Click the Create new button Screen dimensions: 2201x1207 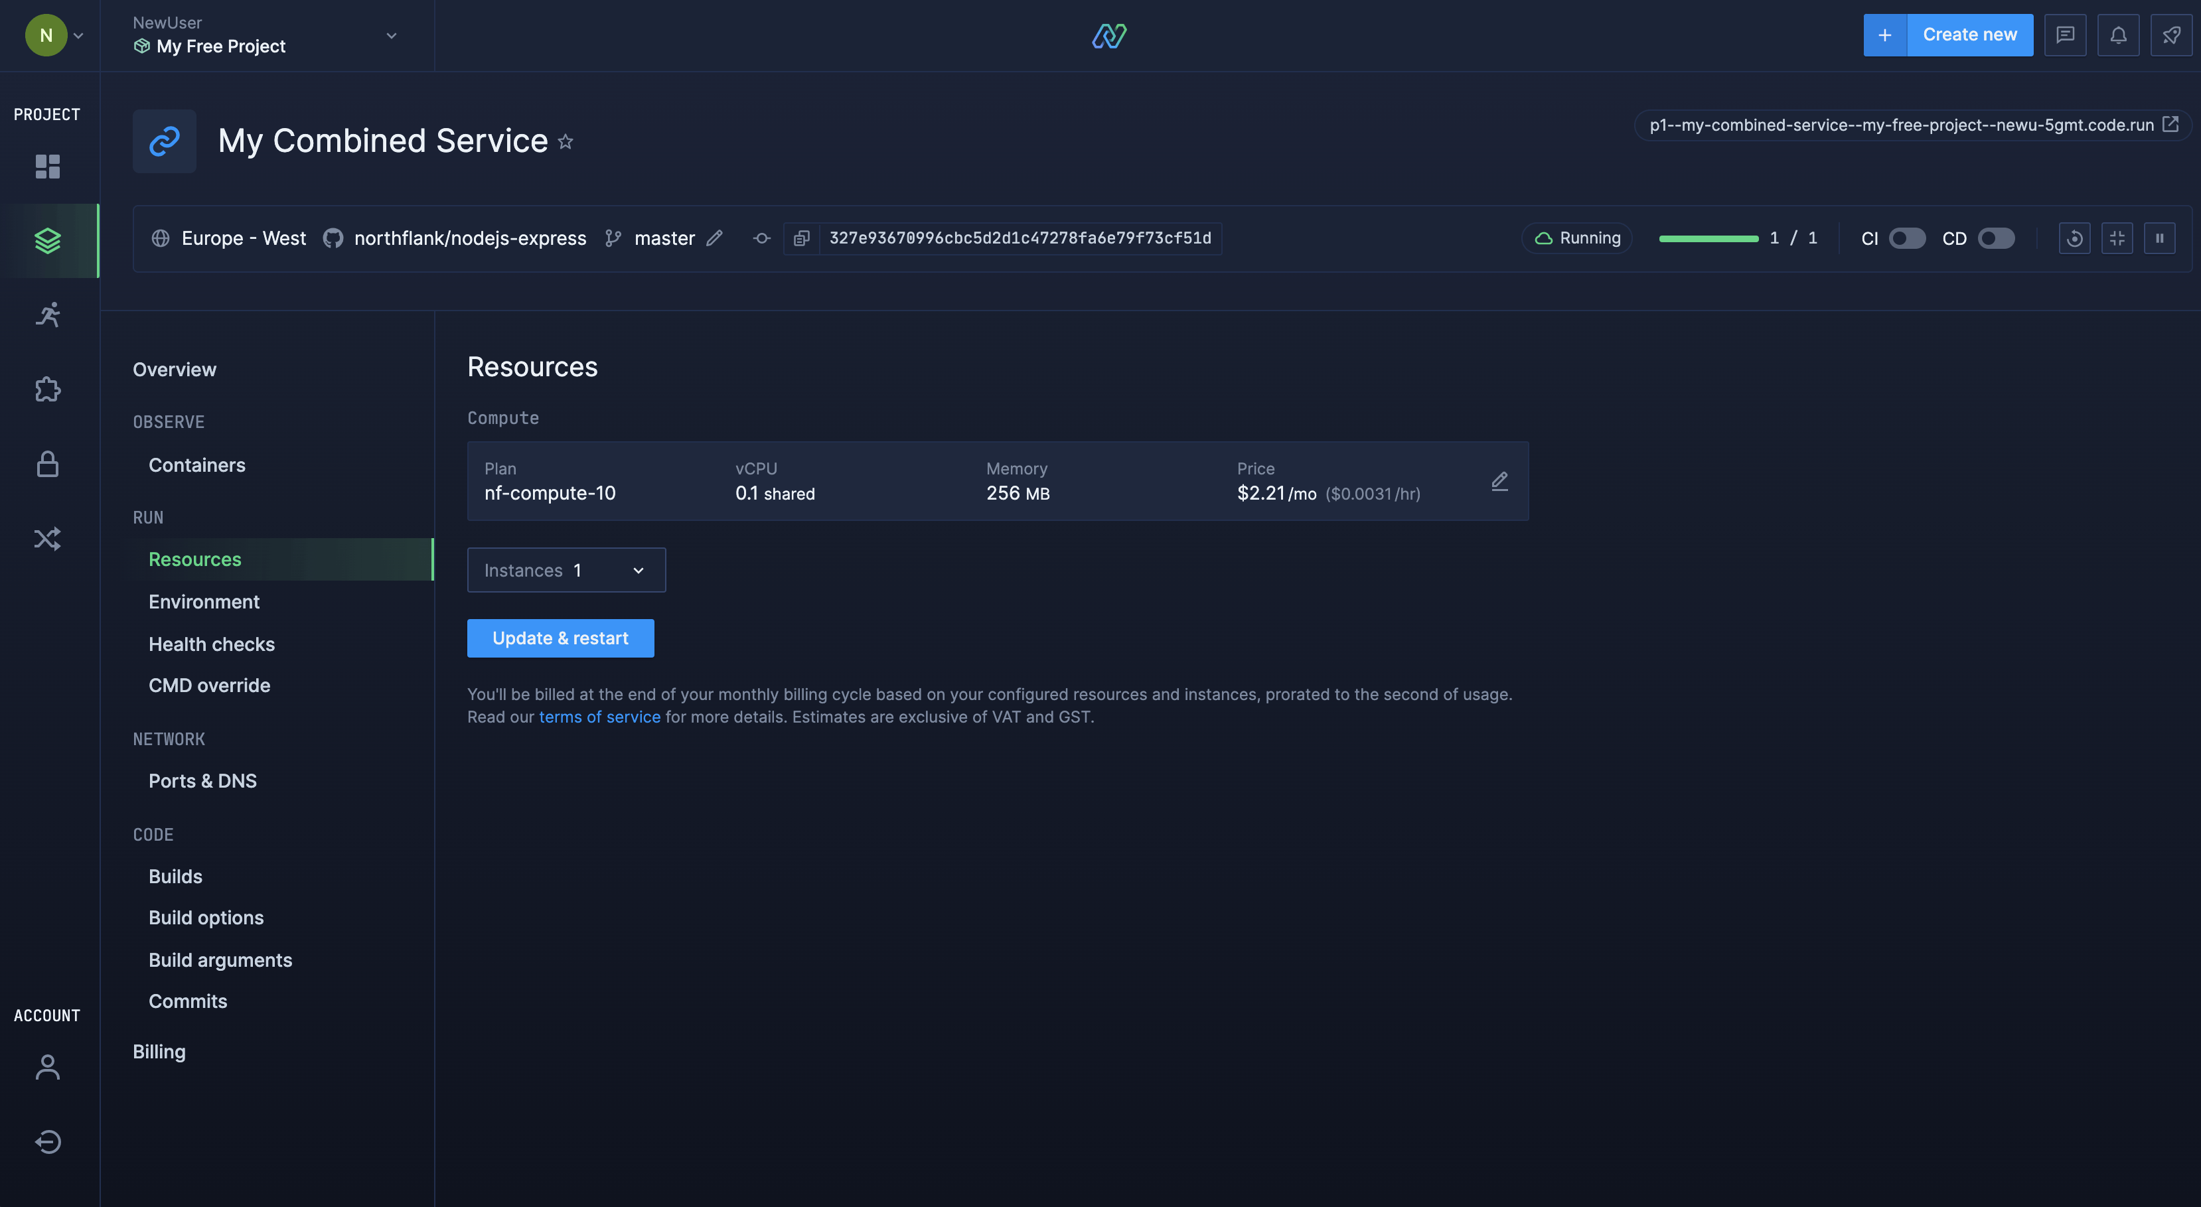point(1969,35)
